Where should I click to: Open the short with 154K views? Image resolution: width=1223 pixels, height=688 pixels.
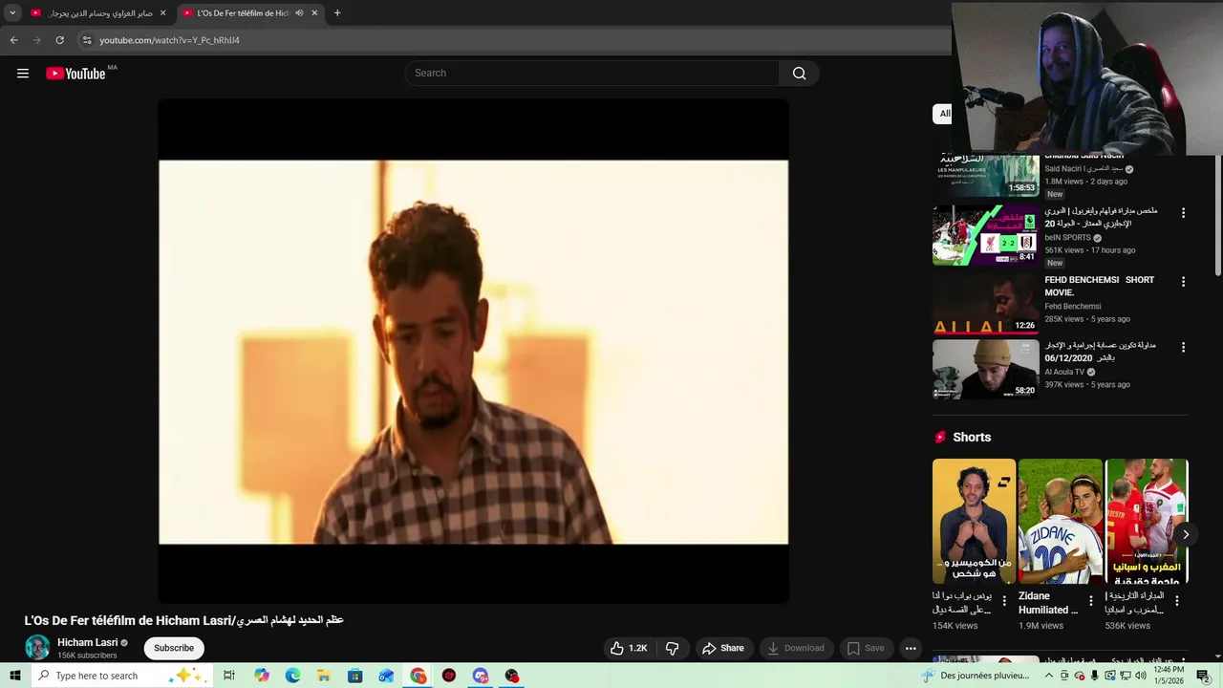click(x=974, y=521)
